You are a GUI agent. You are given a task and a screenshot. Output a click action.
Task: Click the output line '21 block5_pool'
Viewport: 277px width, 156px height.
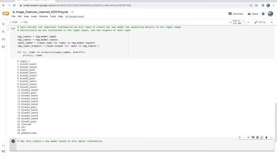(27, 121)
